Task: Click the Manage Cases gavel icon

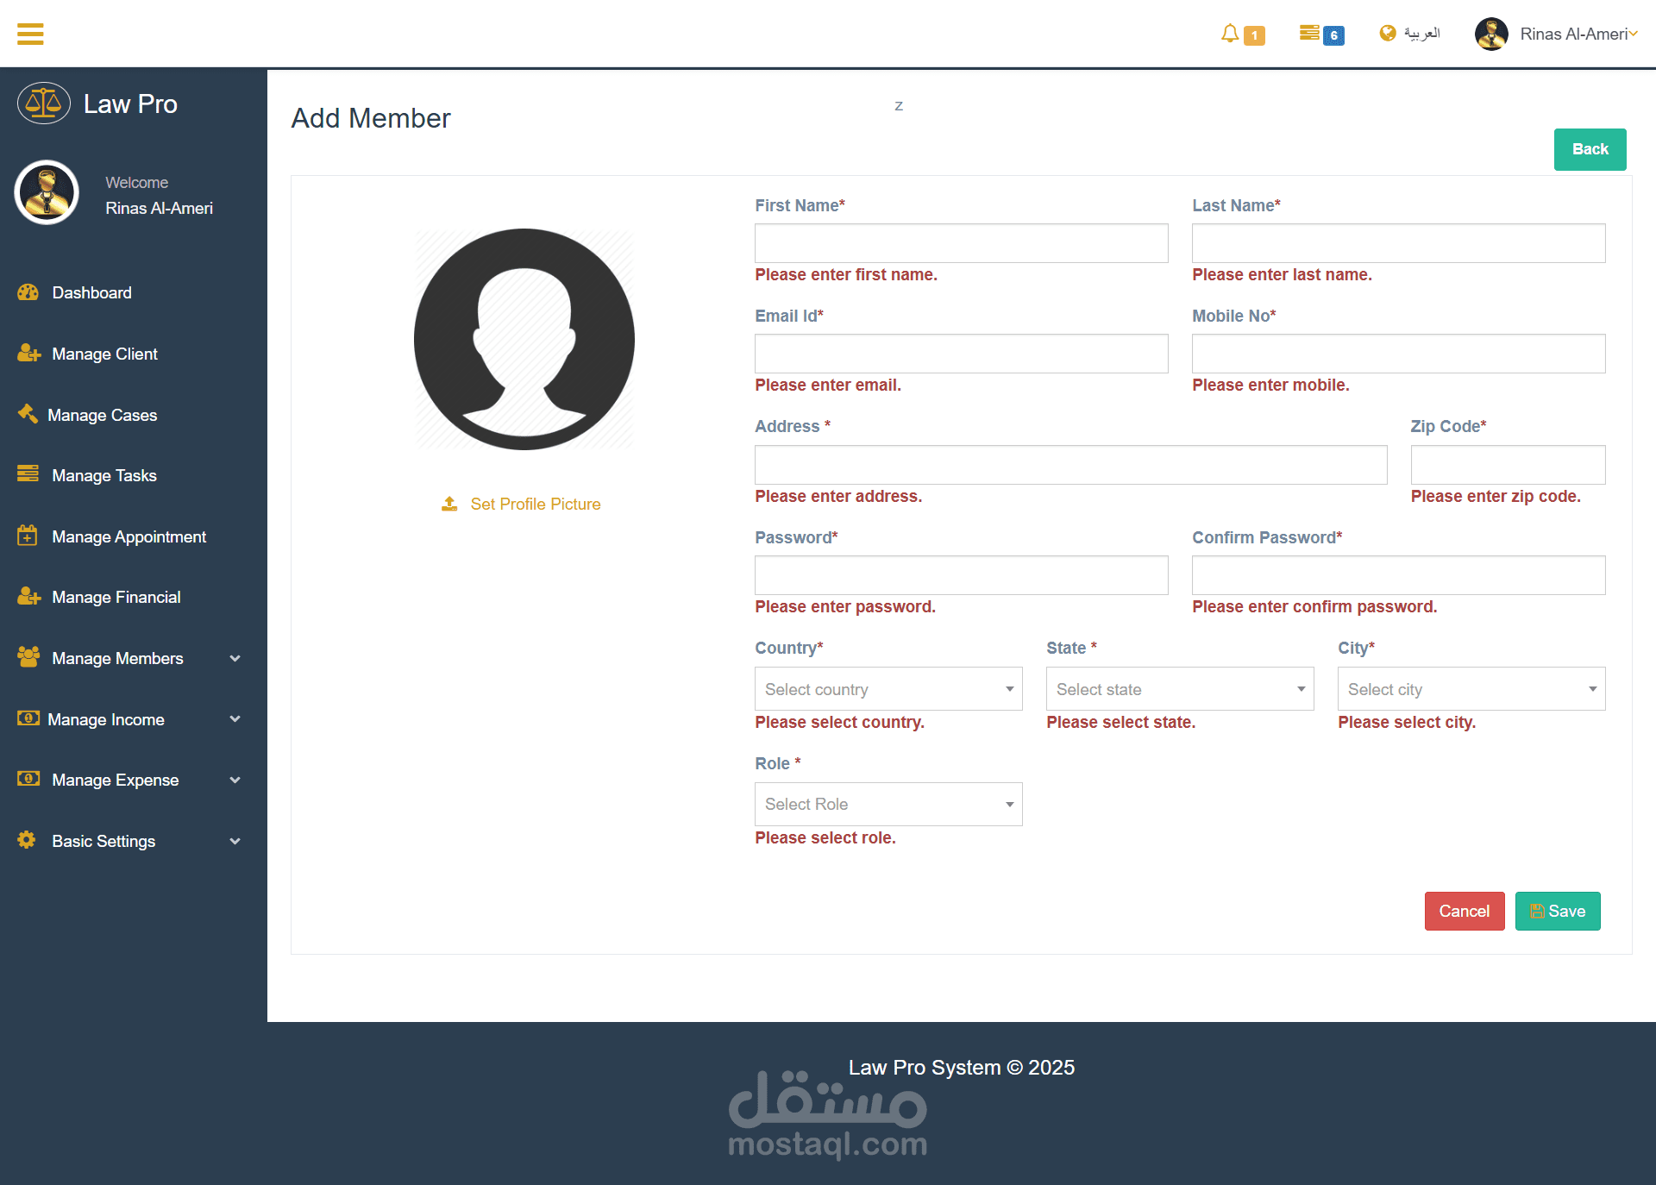Action: pyautogui.click(x=28, y=414)
